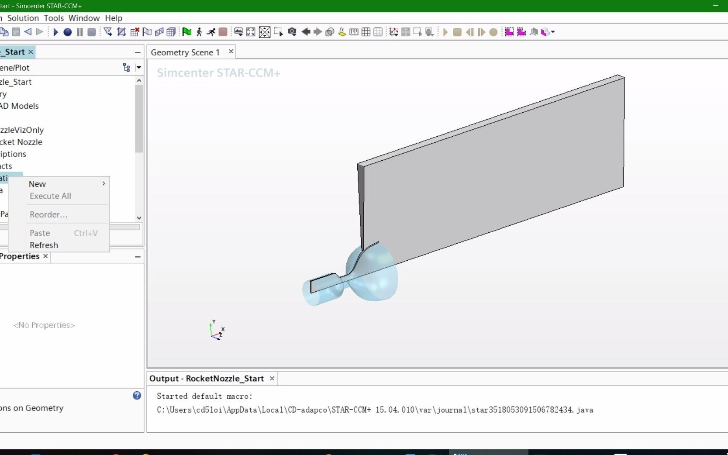This screenshot has width=728, height=455.
Task: Select the zle_Start root tree node
Action: tap(16, 82)
